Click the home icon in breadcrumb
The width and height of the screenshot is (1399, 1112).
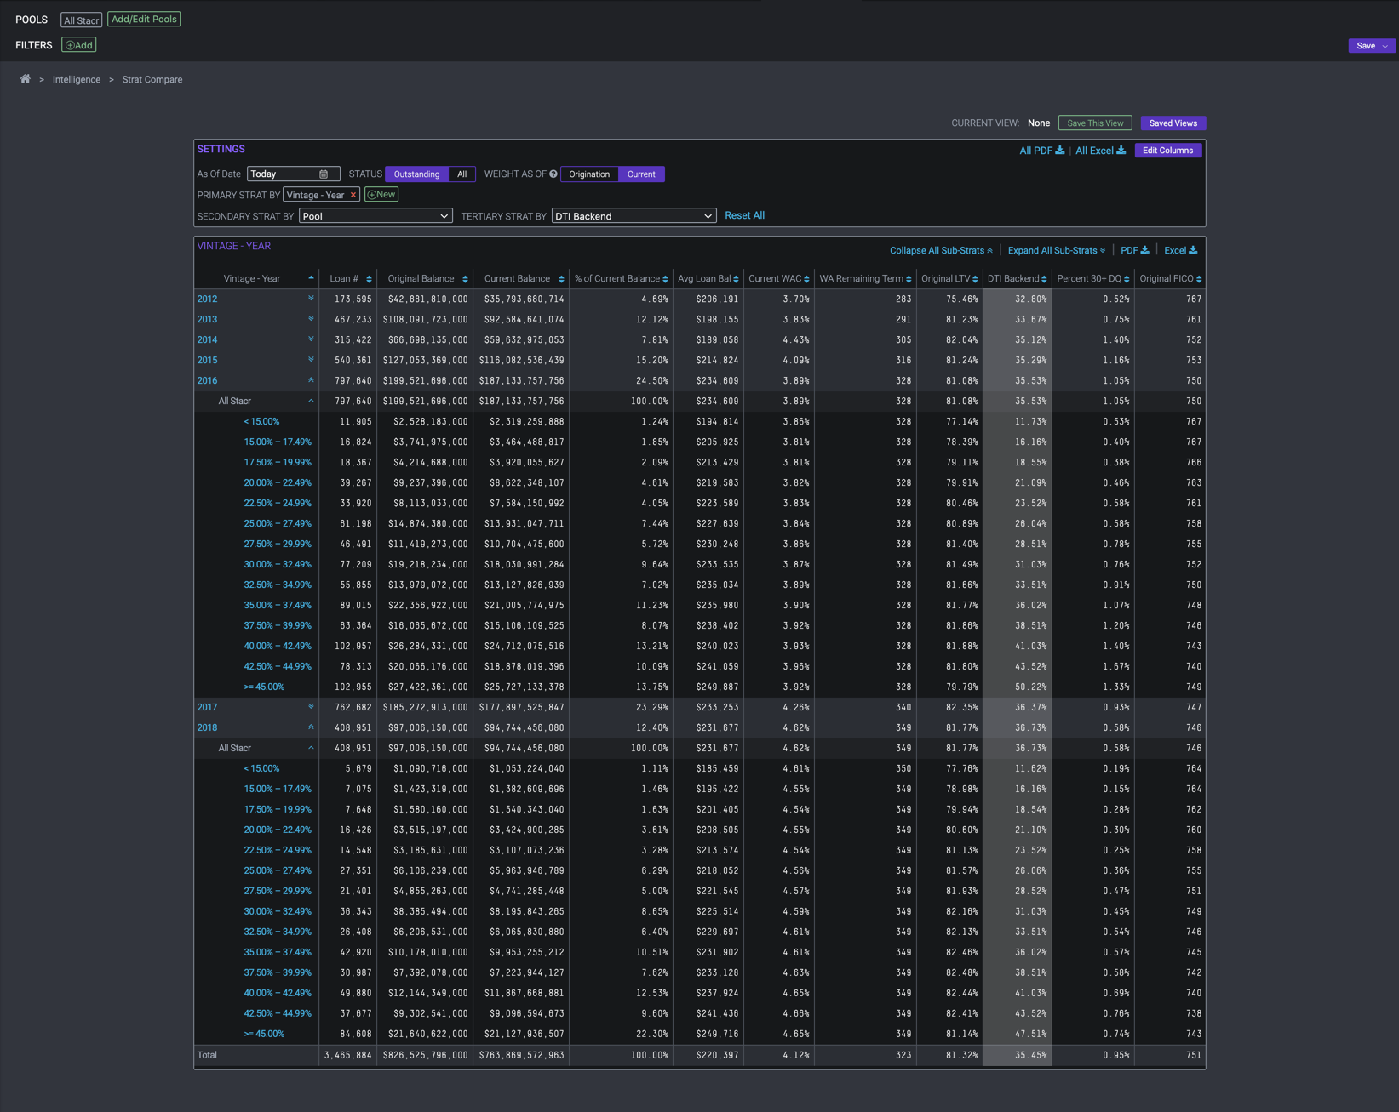[26, 79]
